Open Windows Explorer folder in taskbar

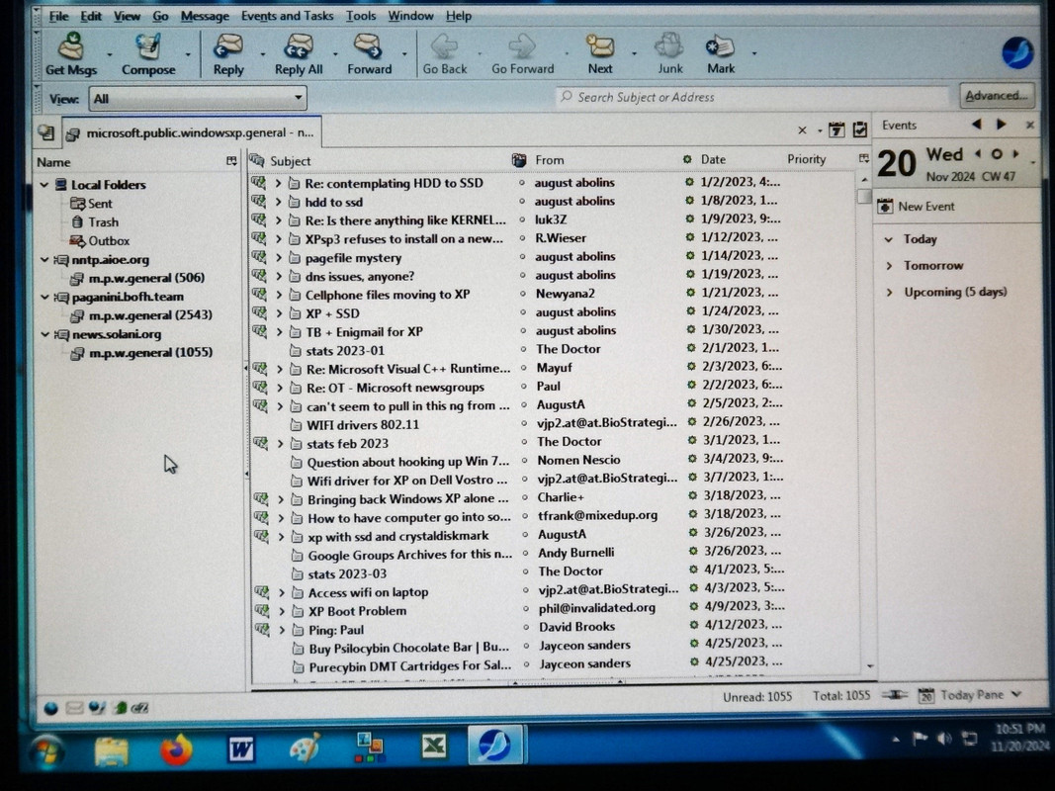tap(112, 751)
